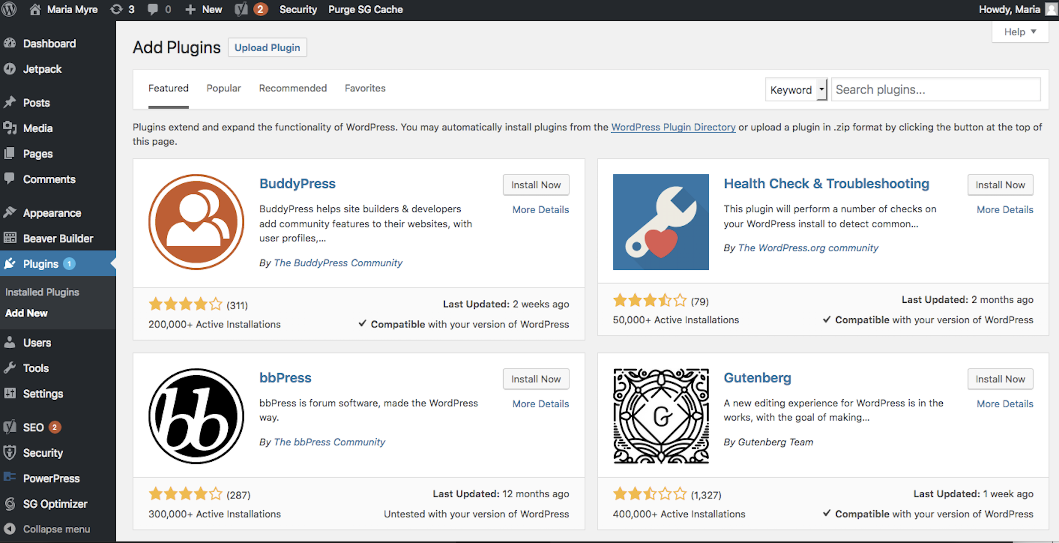1059x543 pixels.
Task: Click the Tools wrench icon
Action: pos(10,368)
